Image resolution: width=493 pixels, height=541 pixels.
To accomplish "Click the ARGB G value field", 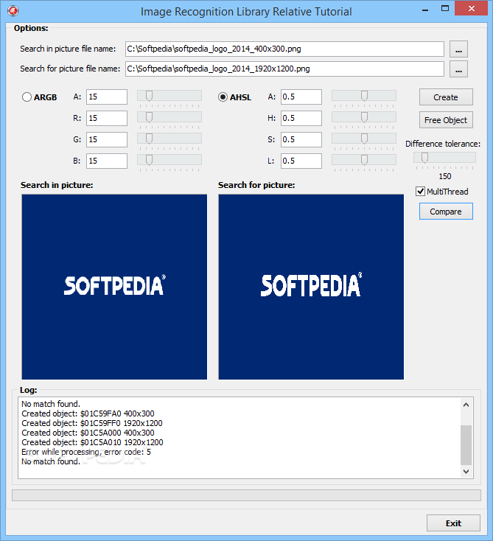I will [x=107, y=140].
